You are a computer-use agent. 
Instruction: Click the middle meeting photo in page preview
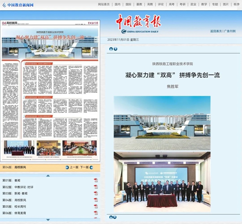point(49,148)
